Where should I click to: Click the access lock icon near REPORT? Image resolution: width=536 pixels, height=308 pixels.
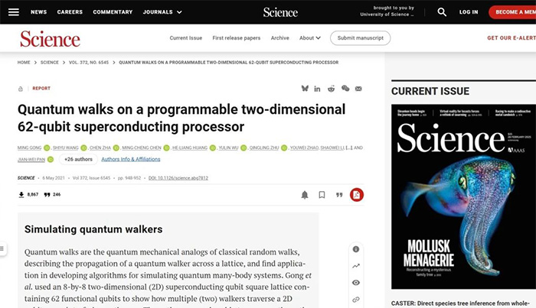pos(21,89)
